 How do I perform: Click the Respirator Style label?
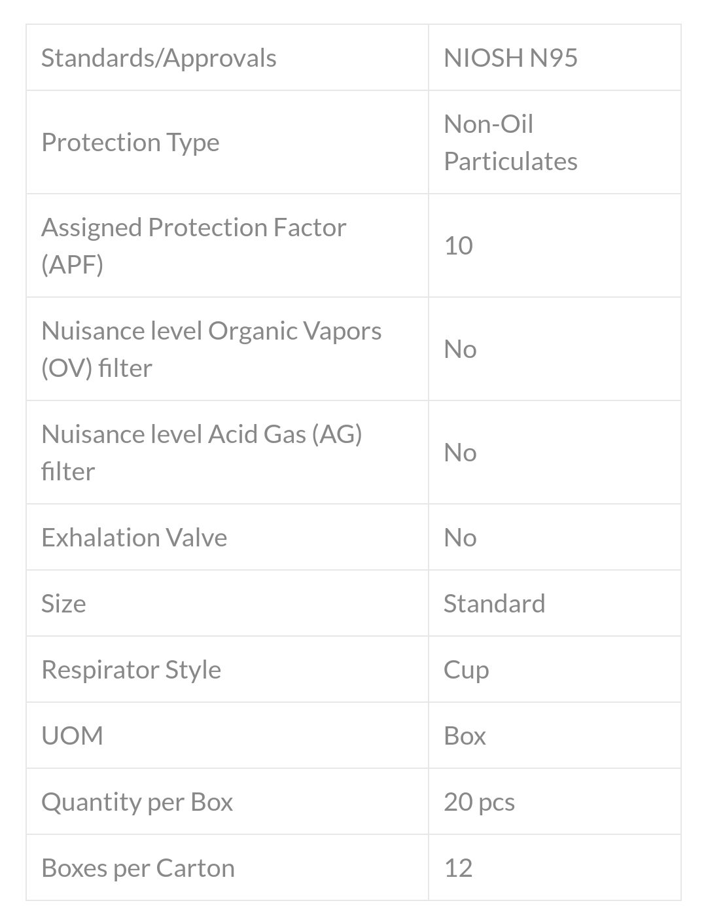coord(131,669)
